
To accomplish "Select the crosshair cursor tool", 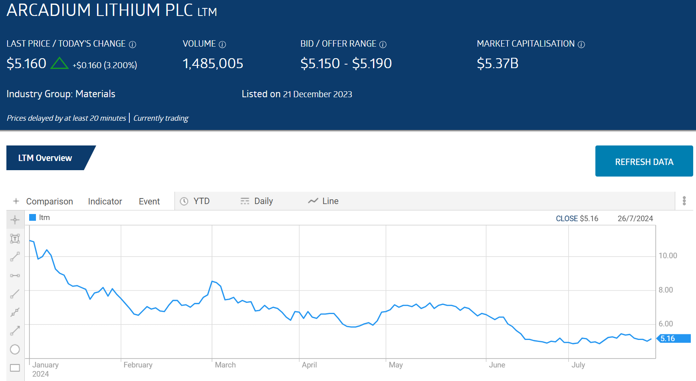I will 15,220.
